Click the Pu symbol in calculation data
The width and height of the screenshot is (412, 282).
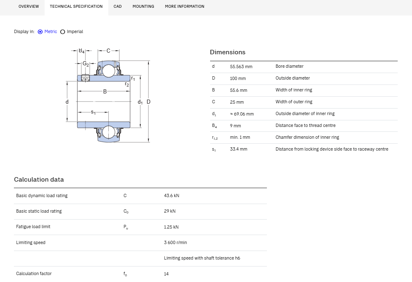[126, 227]
